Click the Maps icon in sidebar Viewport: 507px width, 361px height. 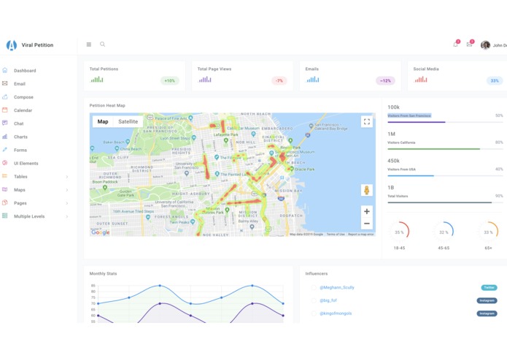click(x=5, y=189)
